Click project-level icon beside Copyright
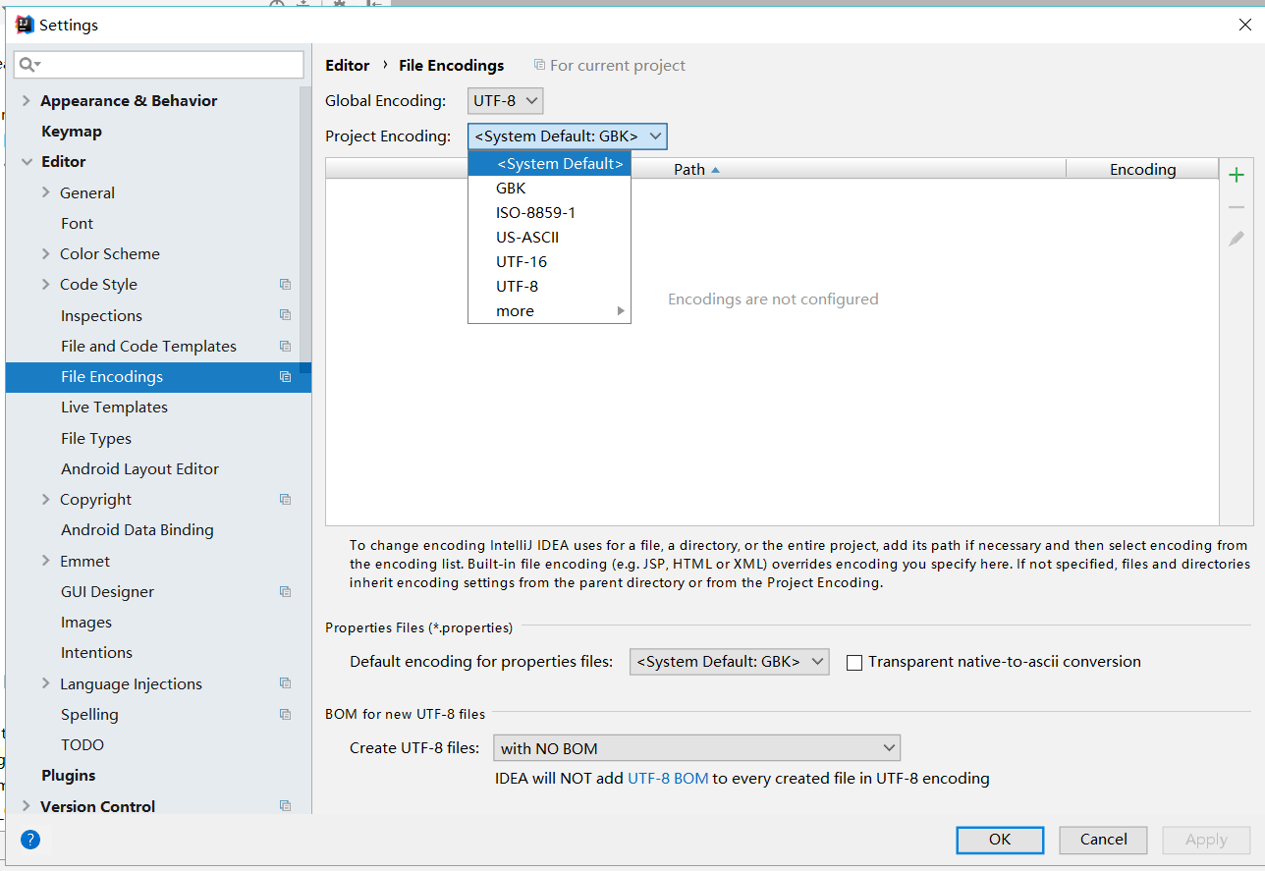 click(285, 499)
